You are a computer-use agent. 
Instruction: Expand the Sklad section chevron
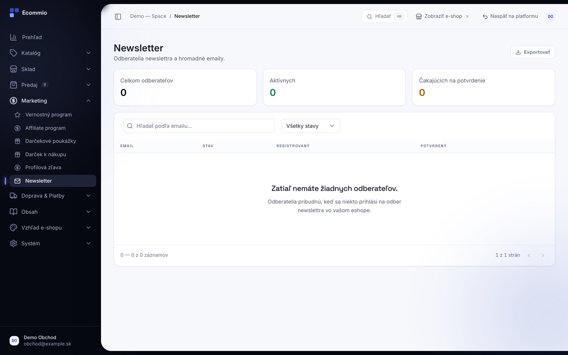(x=88, y=69)
